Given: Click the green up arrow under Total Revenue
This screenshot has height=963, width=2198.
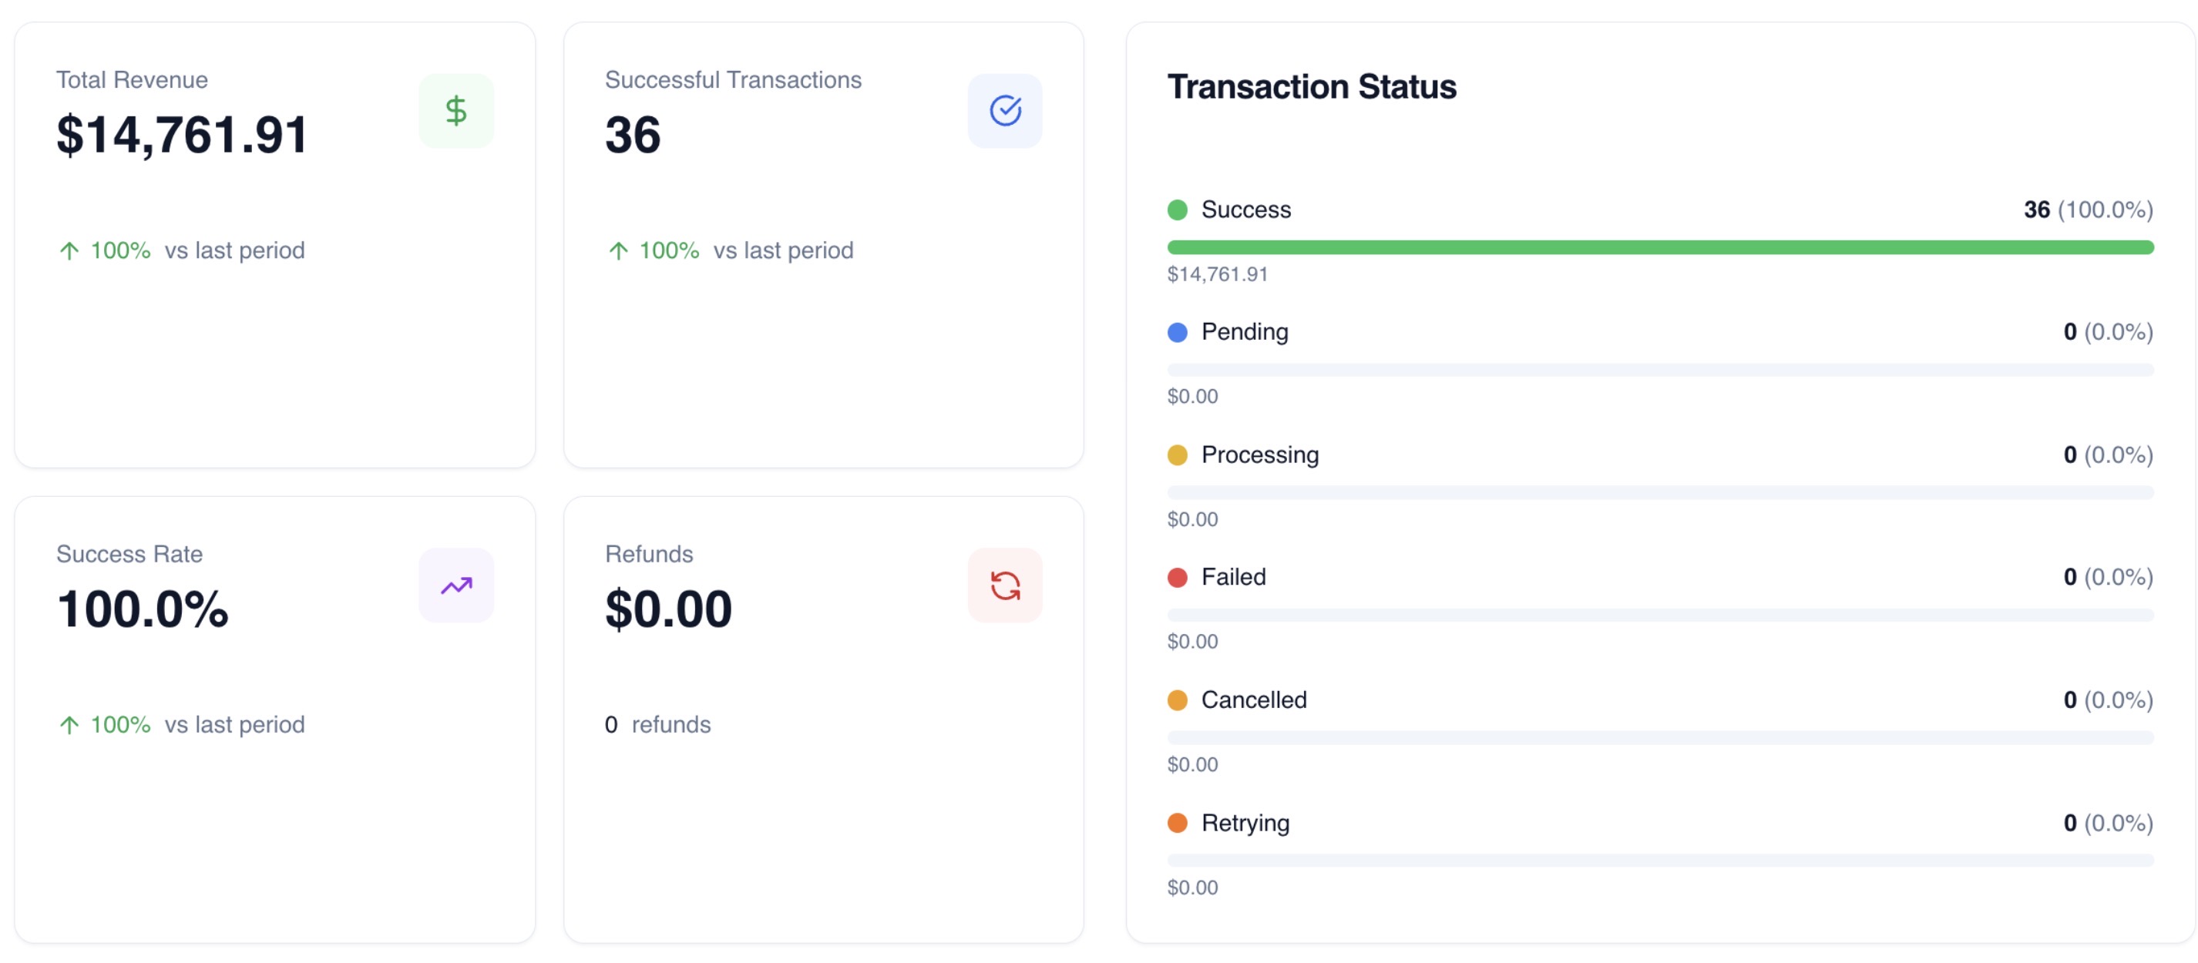Looking at the screenshot, I should [x=69, y=251].
